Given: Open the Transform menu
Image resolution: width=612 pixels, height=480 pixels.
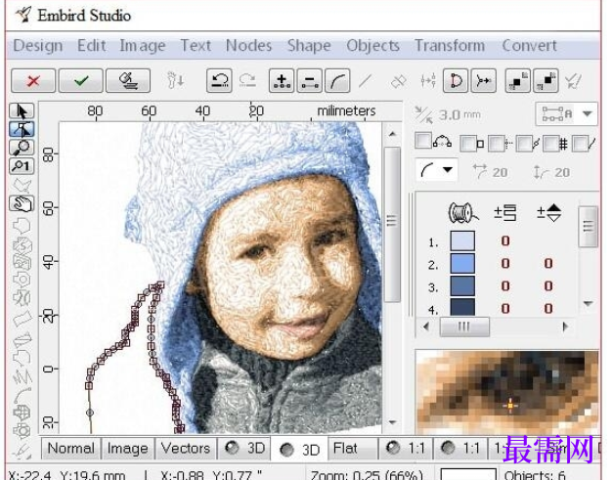Looking at the screenshot, I should (x=450, y=46).
